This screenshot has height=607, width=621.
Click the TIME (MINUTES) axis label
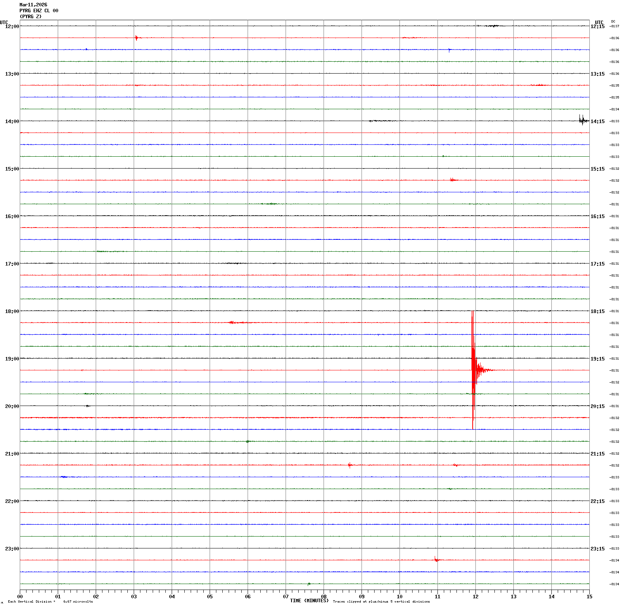[309, 601]
